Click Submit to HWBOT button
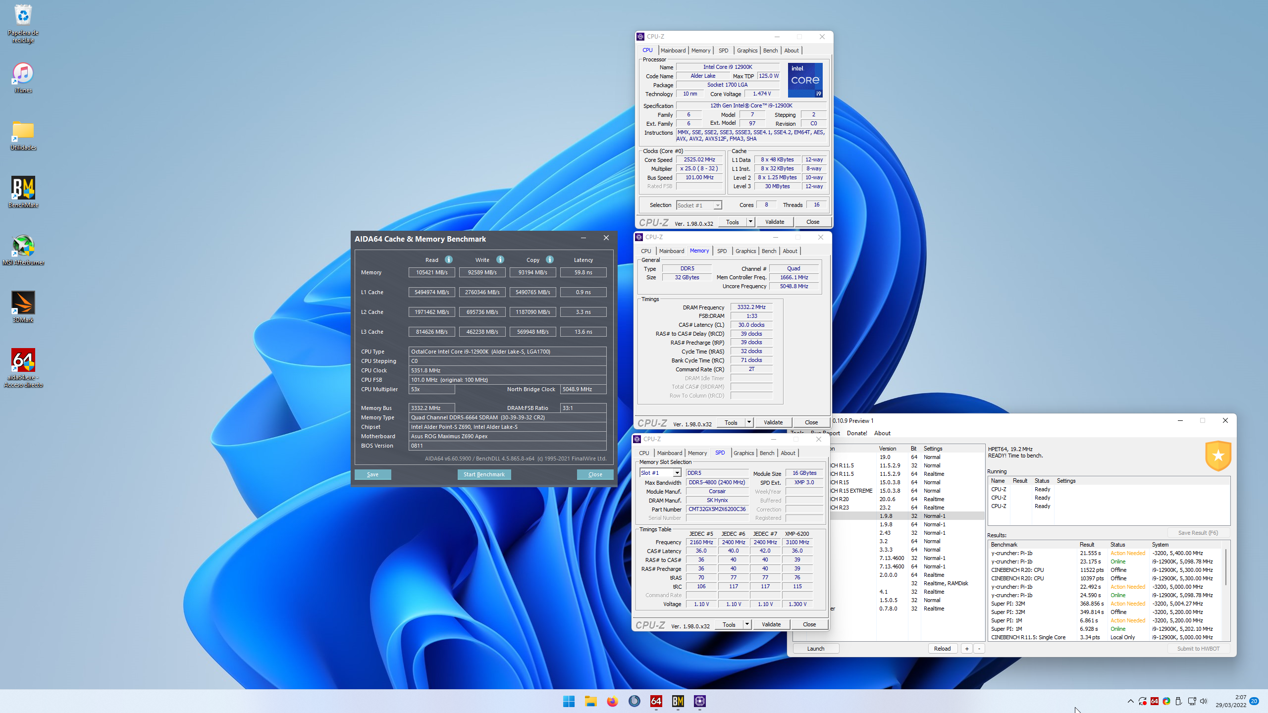This screenshot has width=1268, height=713. click(x=1198, y=649)
